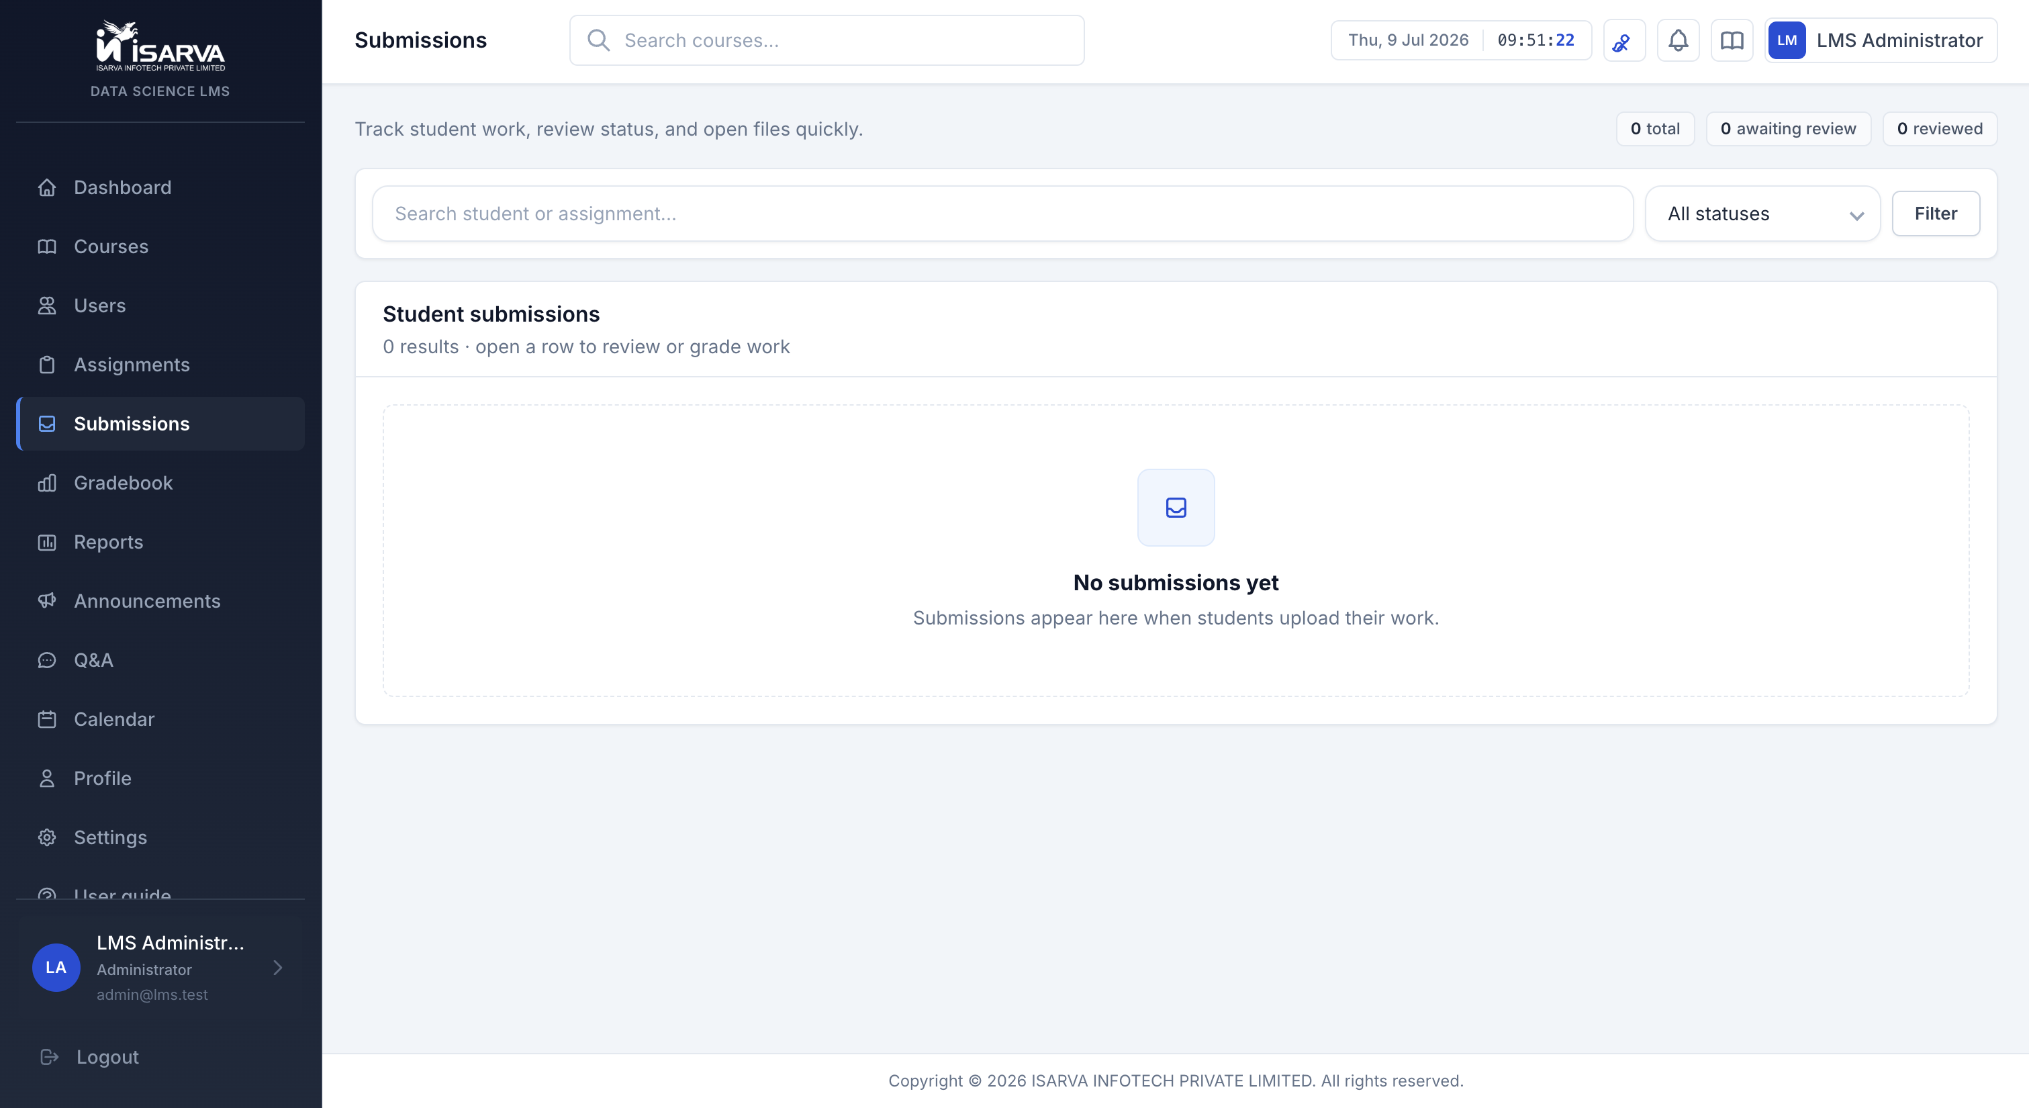
Task: Open LMS Administrator account menu in header
Action: pyautogui.click(x=1881, y=40)
